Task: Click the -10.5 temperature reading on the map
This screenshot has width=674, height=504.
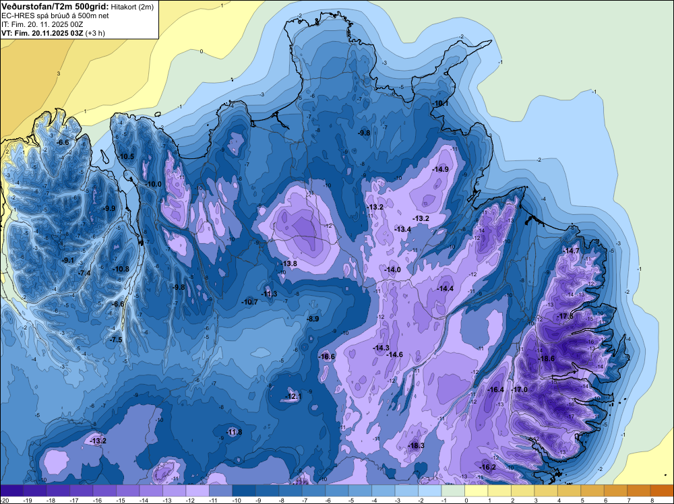Action: point(126,156)
